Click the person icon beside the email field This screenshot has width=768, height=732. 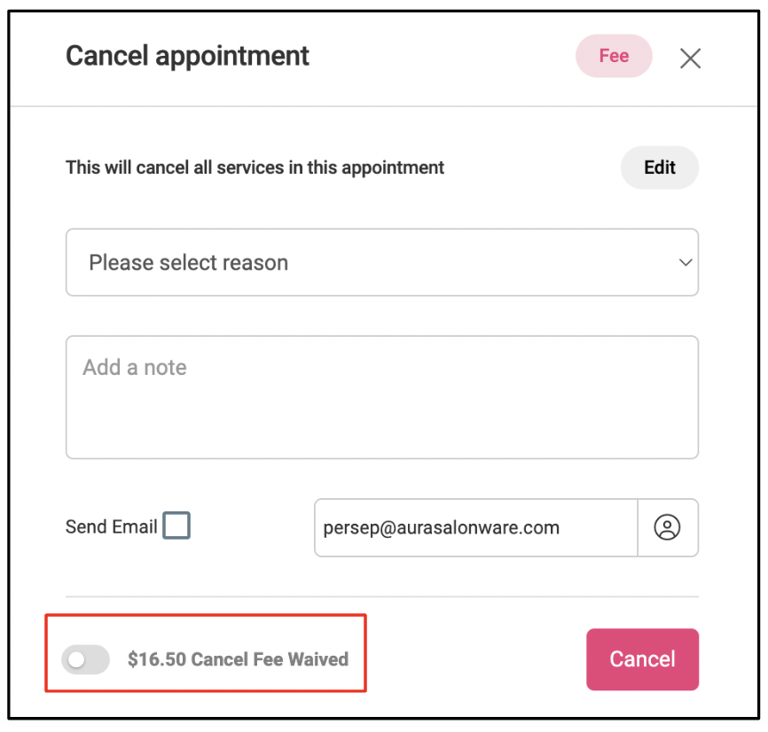pyautogui.click(x=667, y=527)
